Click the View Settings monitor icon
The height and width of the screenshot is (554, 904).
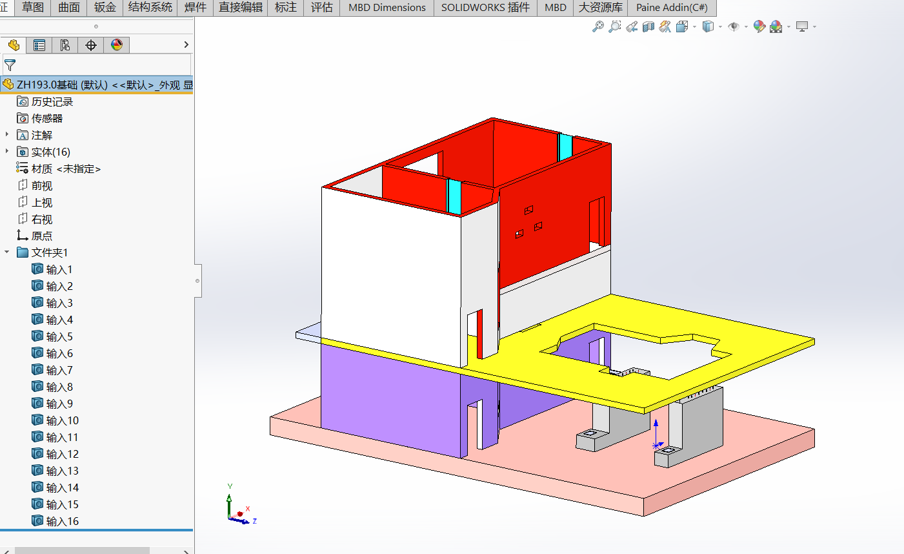(802, 26)
